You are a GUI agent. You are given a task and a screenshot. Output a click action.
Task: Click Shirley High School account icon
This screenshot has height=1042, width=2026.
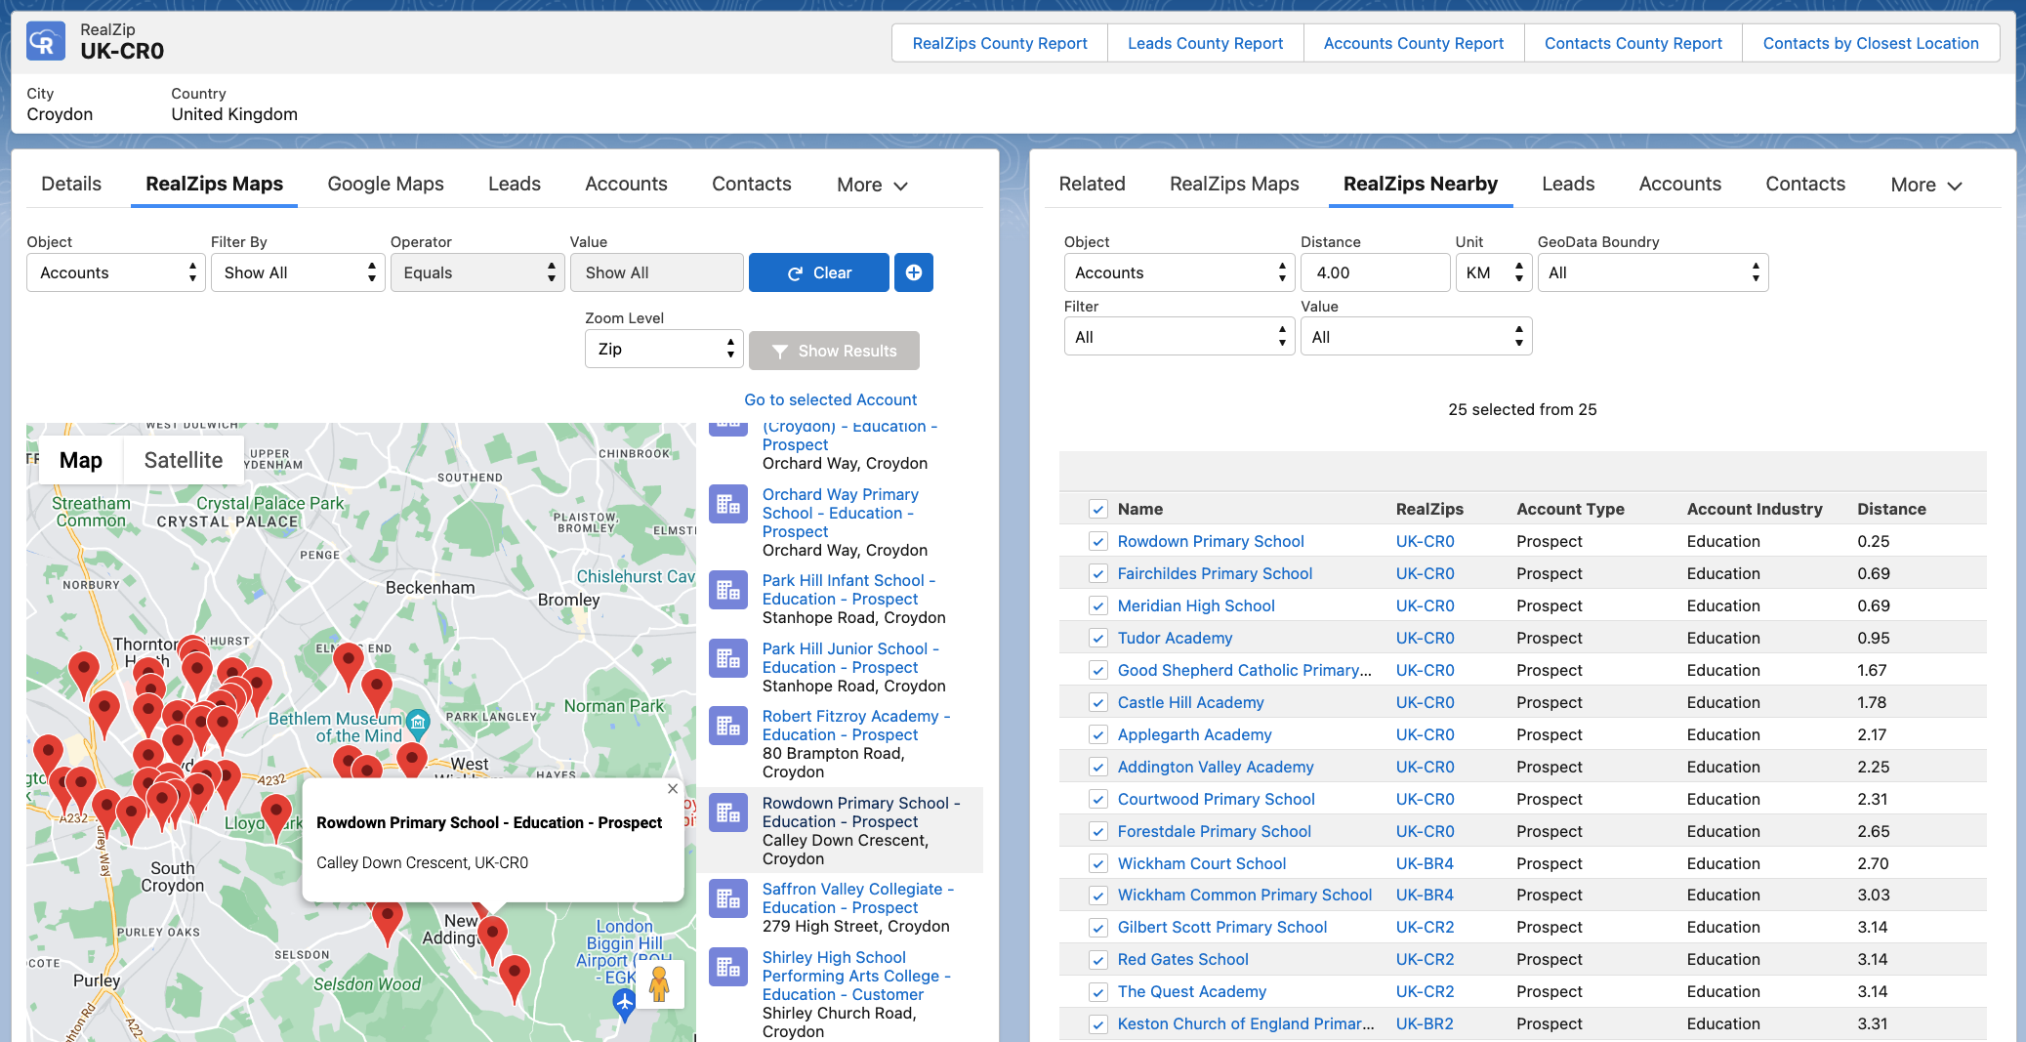pyautogui.click(x=728, y=968)
